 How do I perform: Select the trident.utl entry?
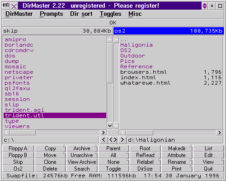55,115
